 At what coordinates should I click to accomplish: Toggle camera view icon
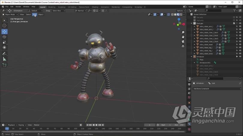[183, 42]
